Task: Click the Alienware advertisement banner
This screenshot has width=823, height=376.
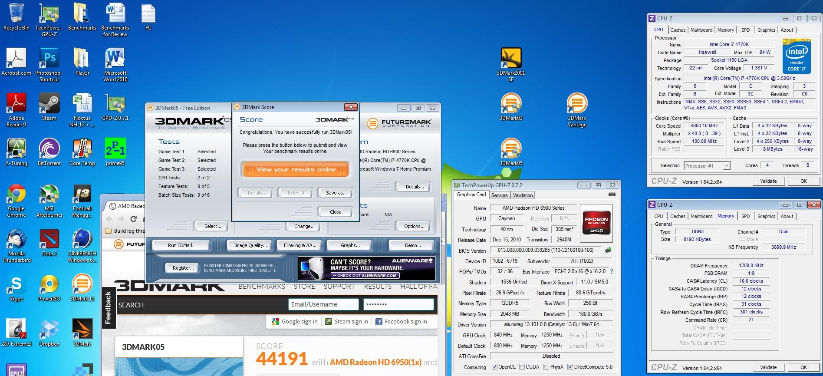Action: 366,268
